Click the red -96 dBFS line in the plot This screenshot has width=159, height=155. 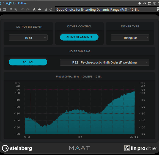click(x=79, y=90)
